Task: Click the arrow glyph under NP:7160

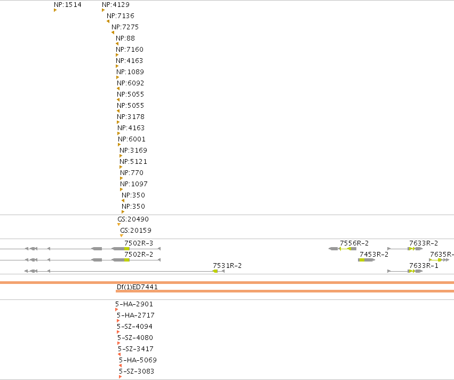Action: click(x=117, y=55)
